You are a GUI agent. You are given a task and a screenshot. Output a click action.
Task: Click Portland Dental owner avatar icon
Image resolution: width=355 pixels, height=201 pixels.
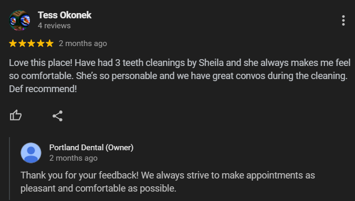(x=31, y=153)
